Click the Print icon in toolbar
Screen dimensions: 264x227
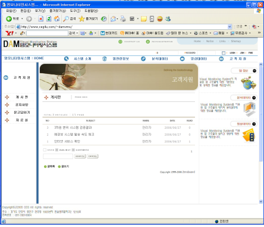[x=123, y=19]
